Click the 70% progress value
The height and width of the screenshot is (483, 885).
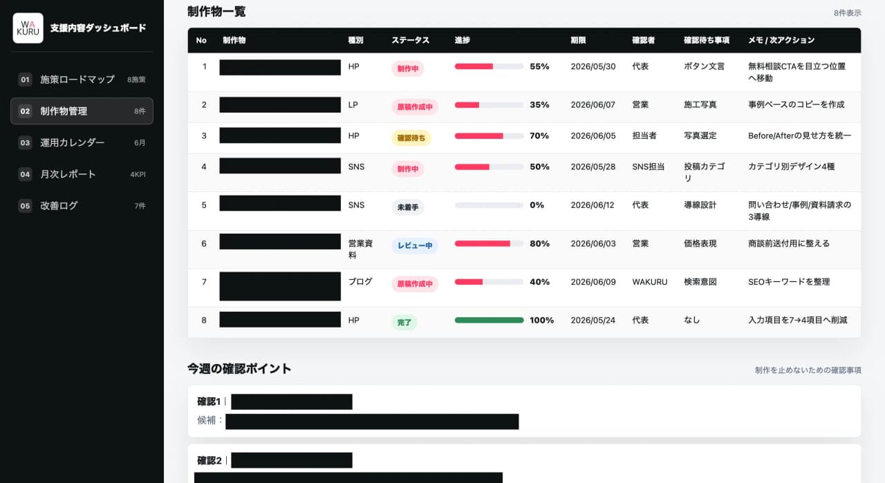(x=539, y=136)
